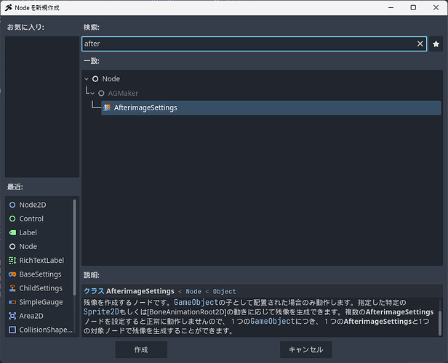Choose SimpleGauge from recent nodes
This screenshot has height=363, width=448.
tap(40, 302)
